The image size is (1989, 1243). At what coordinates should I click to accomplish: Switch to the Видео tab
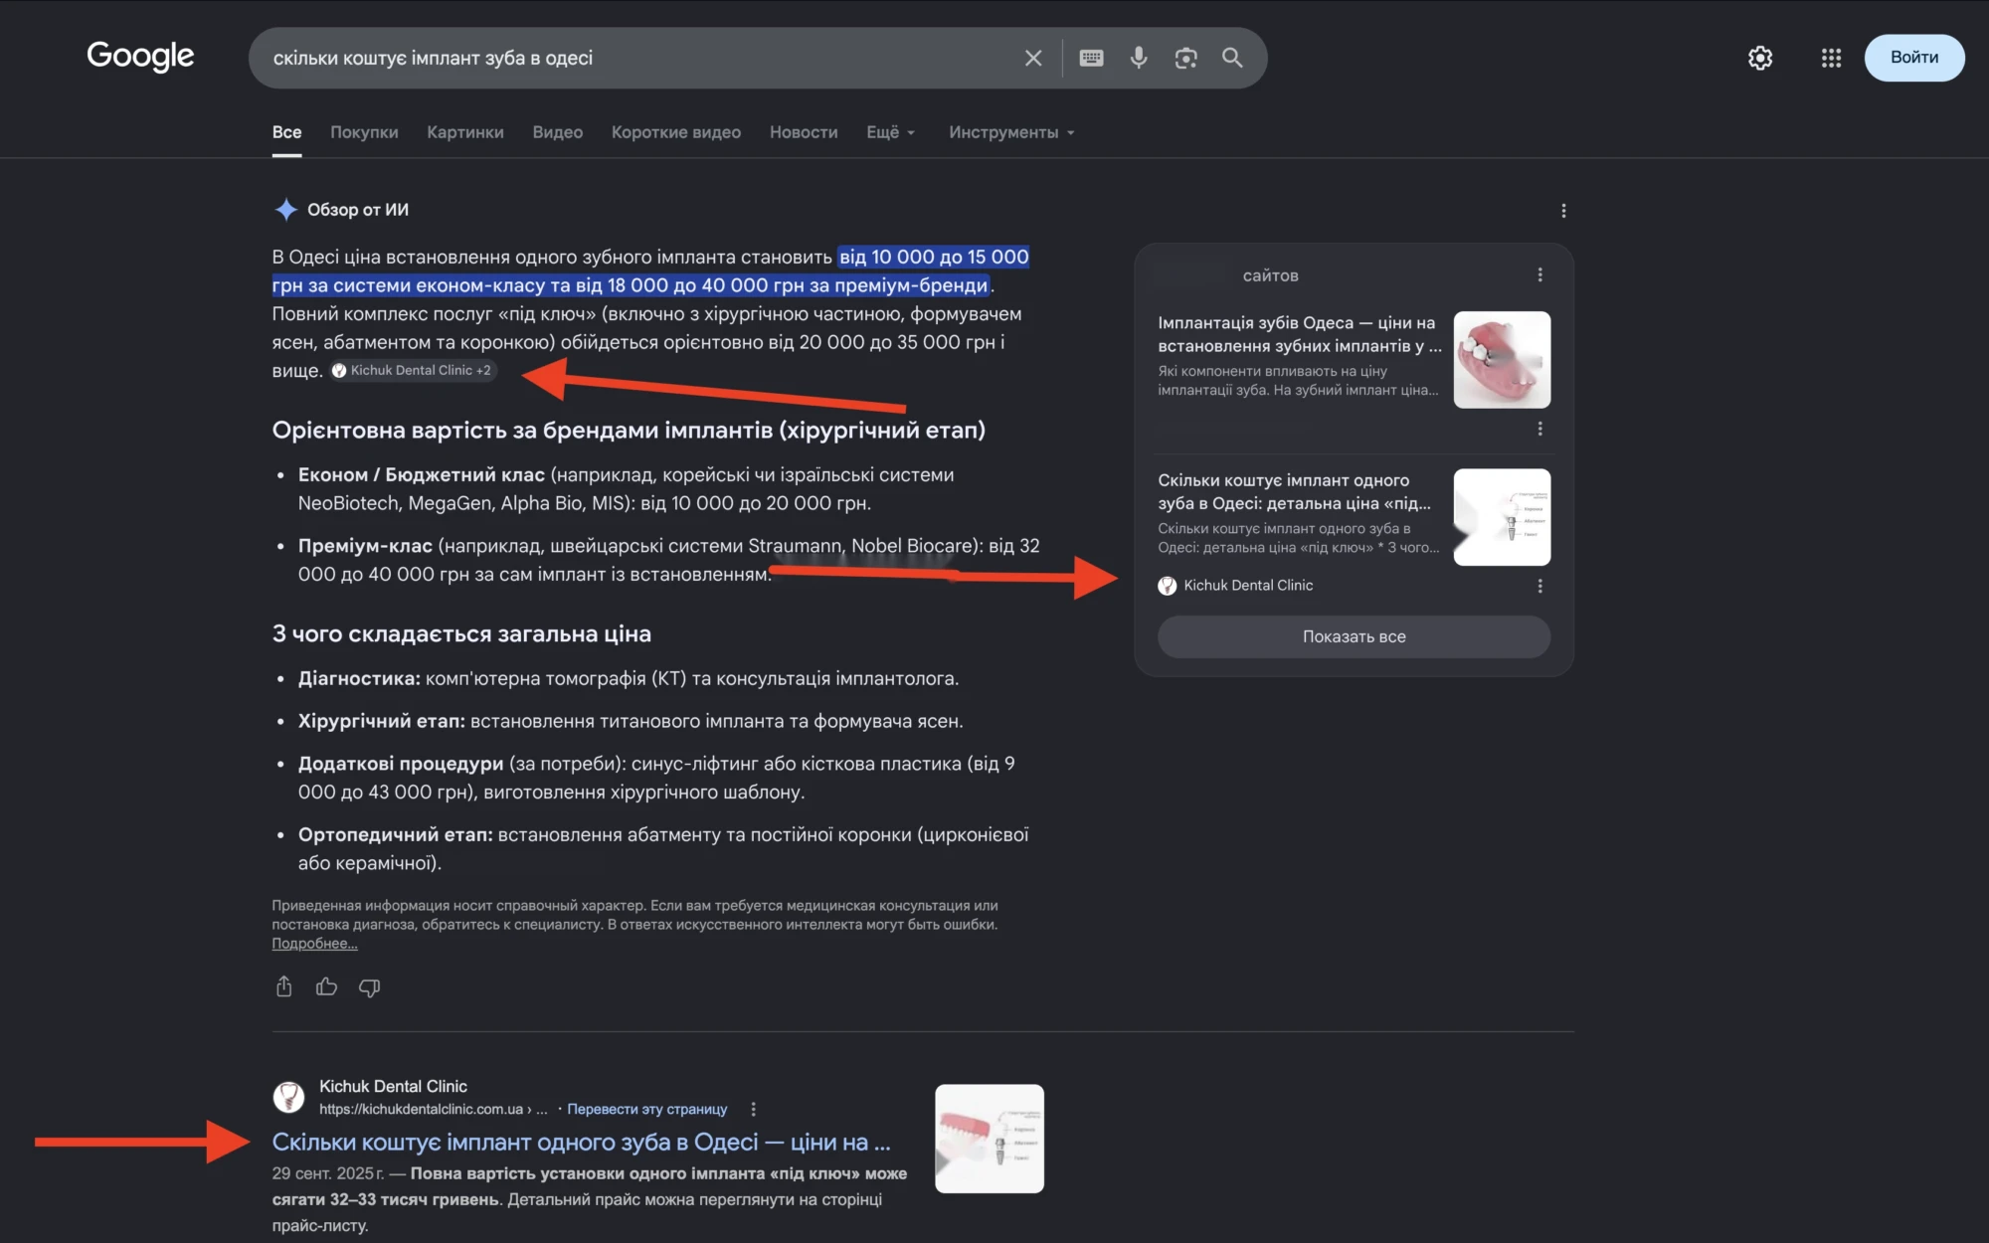557,132
